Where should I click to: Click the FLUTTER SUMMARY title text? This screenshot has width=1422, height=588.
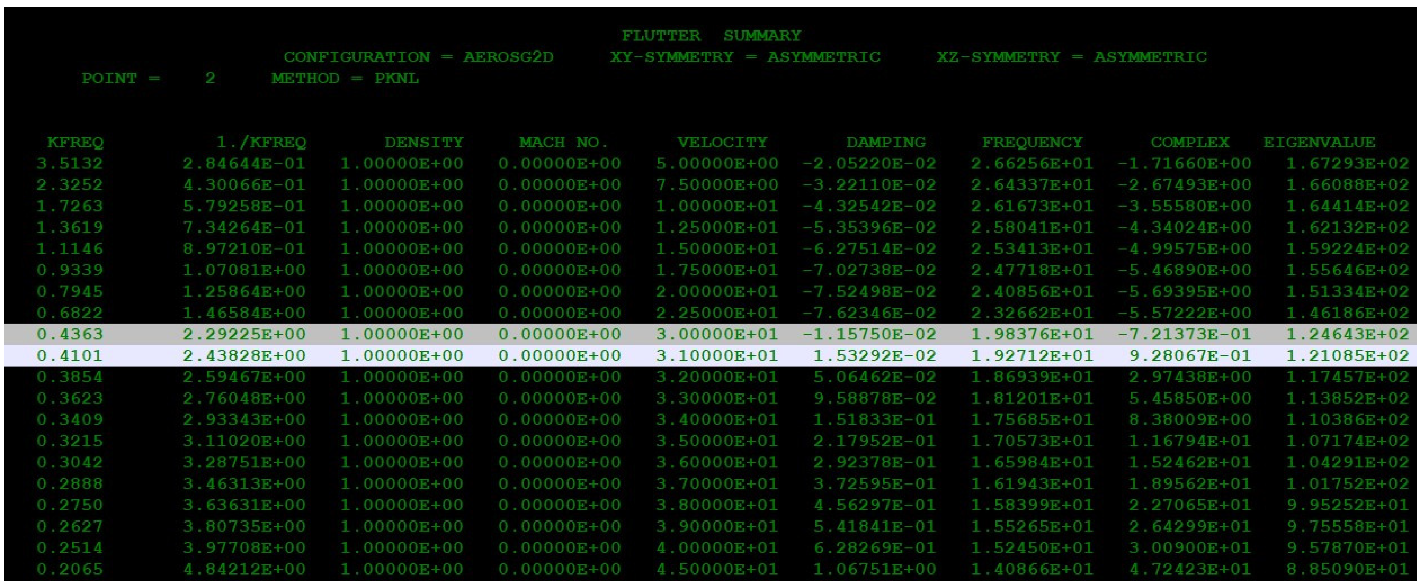pos(711,36)
